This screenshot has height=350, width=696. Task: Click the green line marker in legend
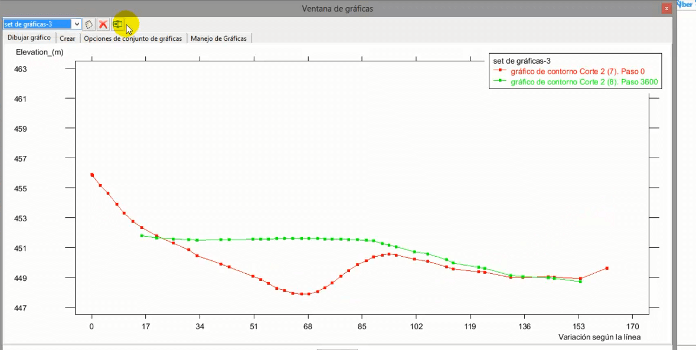pyautogui.click(x=500, y=82)
